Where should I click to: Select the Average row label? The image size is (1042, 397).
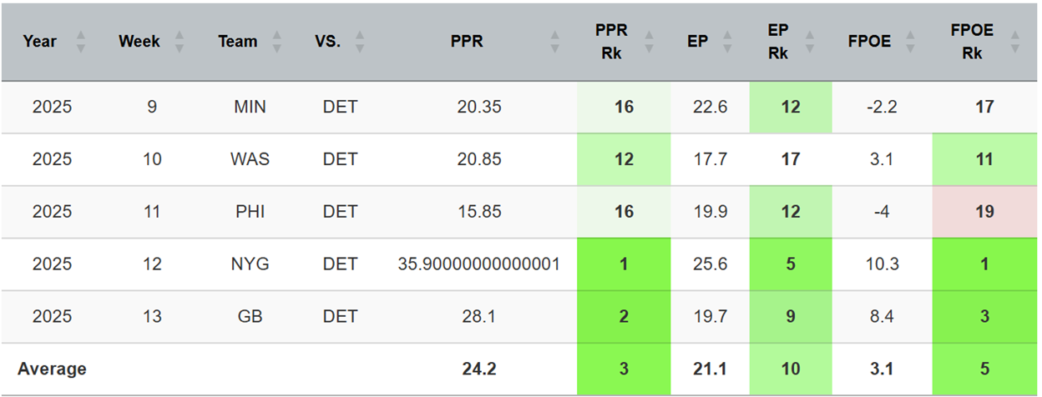point(52,369)
